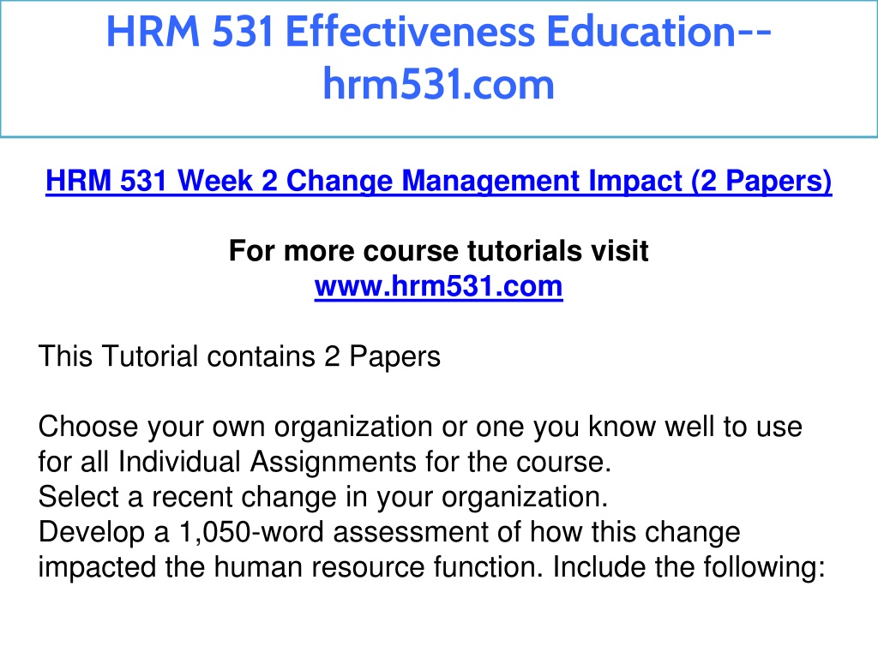Image resolution: width=878 pixels, height=658 pixels.
Task: Click the 'for all Individual Assignments' line
Action: coord(325,462)
